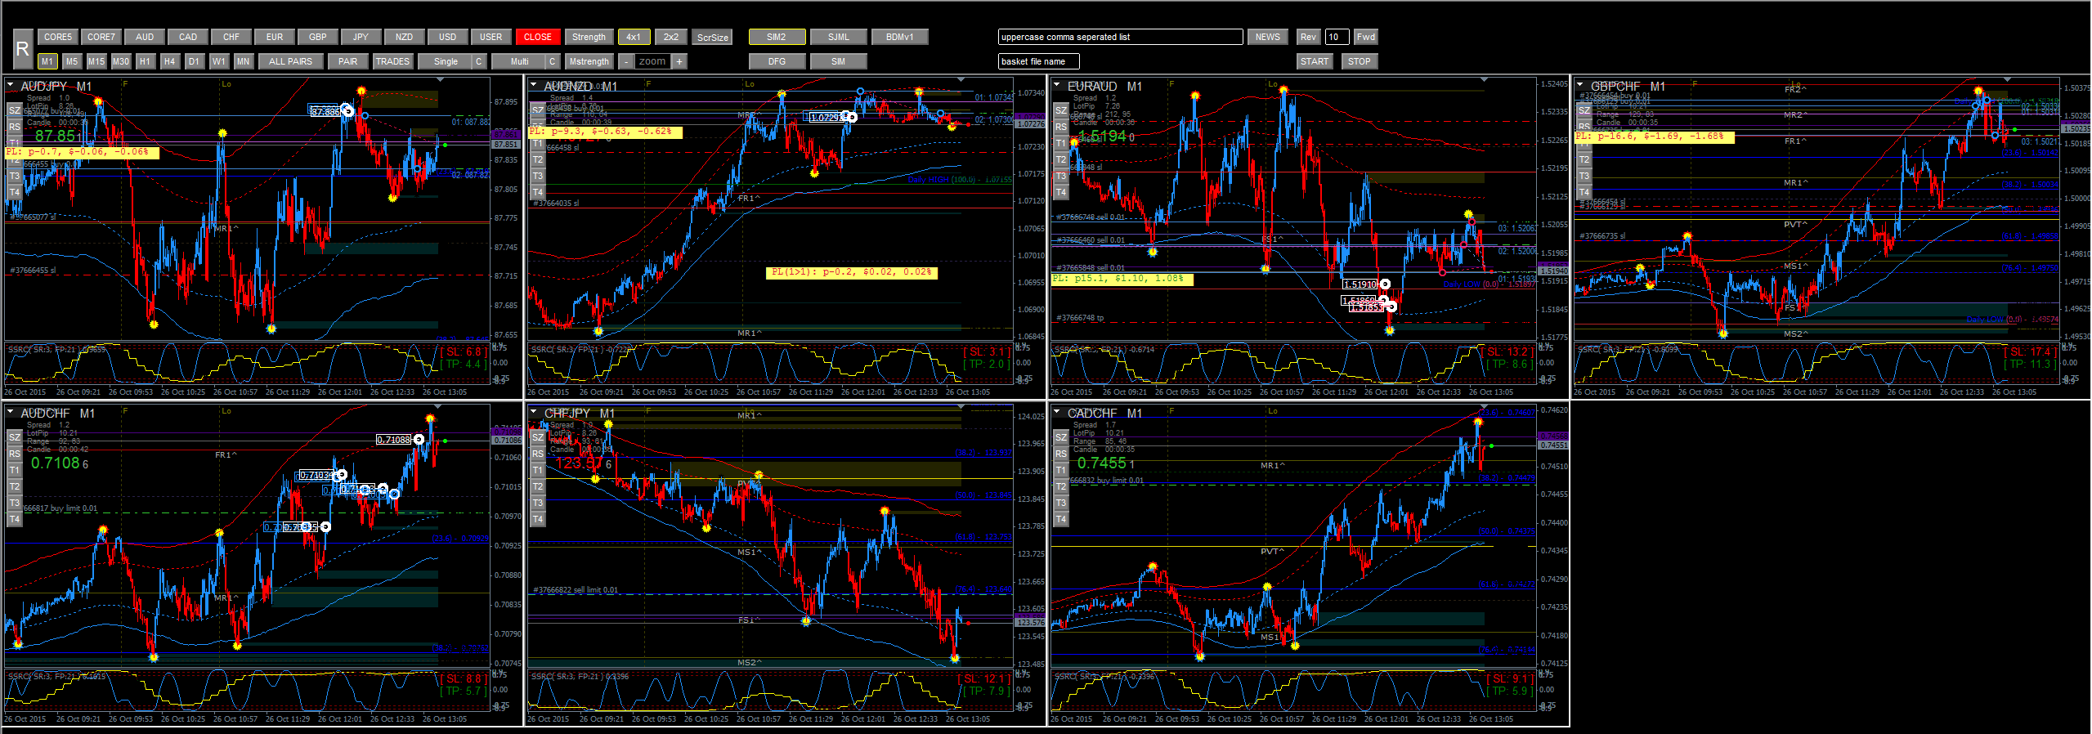The image size is (2092, 734).
Task: Set timeframe to M30
Action: click(x=120, y=61)
